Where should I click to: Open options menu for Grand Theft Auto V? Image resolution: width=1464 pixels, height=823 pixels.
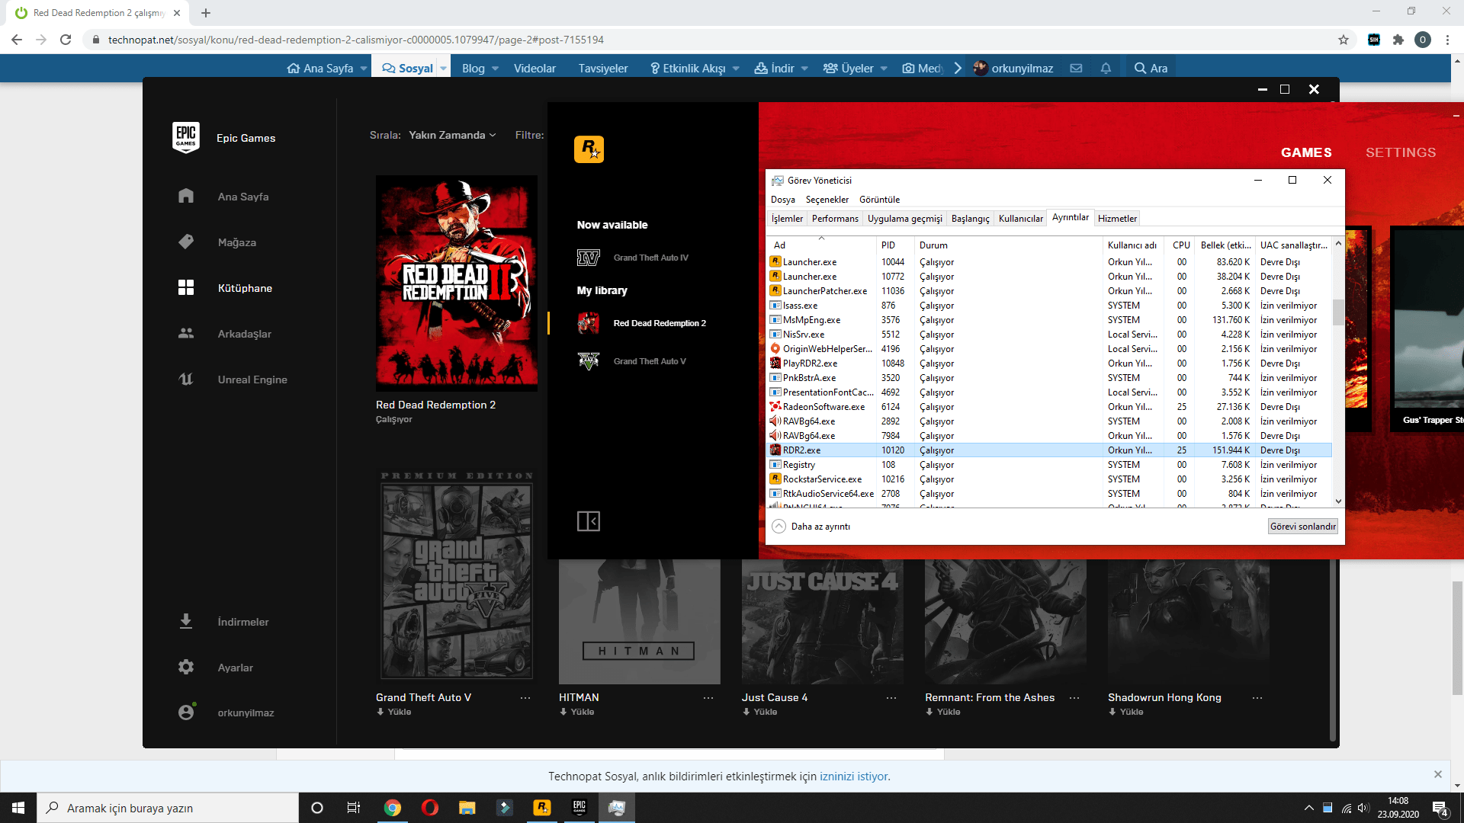[525, 698]
